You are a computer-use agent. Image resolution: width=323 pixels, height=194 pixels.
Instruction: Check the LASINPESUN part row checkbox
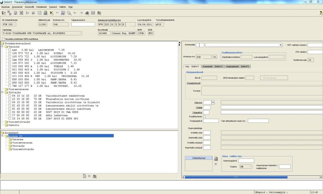tap(10, 50)
